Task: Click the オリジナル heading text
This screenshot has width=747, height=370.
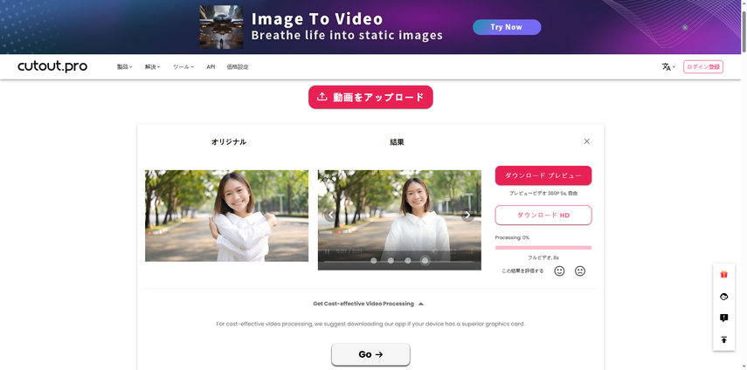Action: [229, 141]
